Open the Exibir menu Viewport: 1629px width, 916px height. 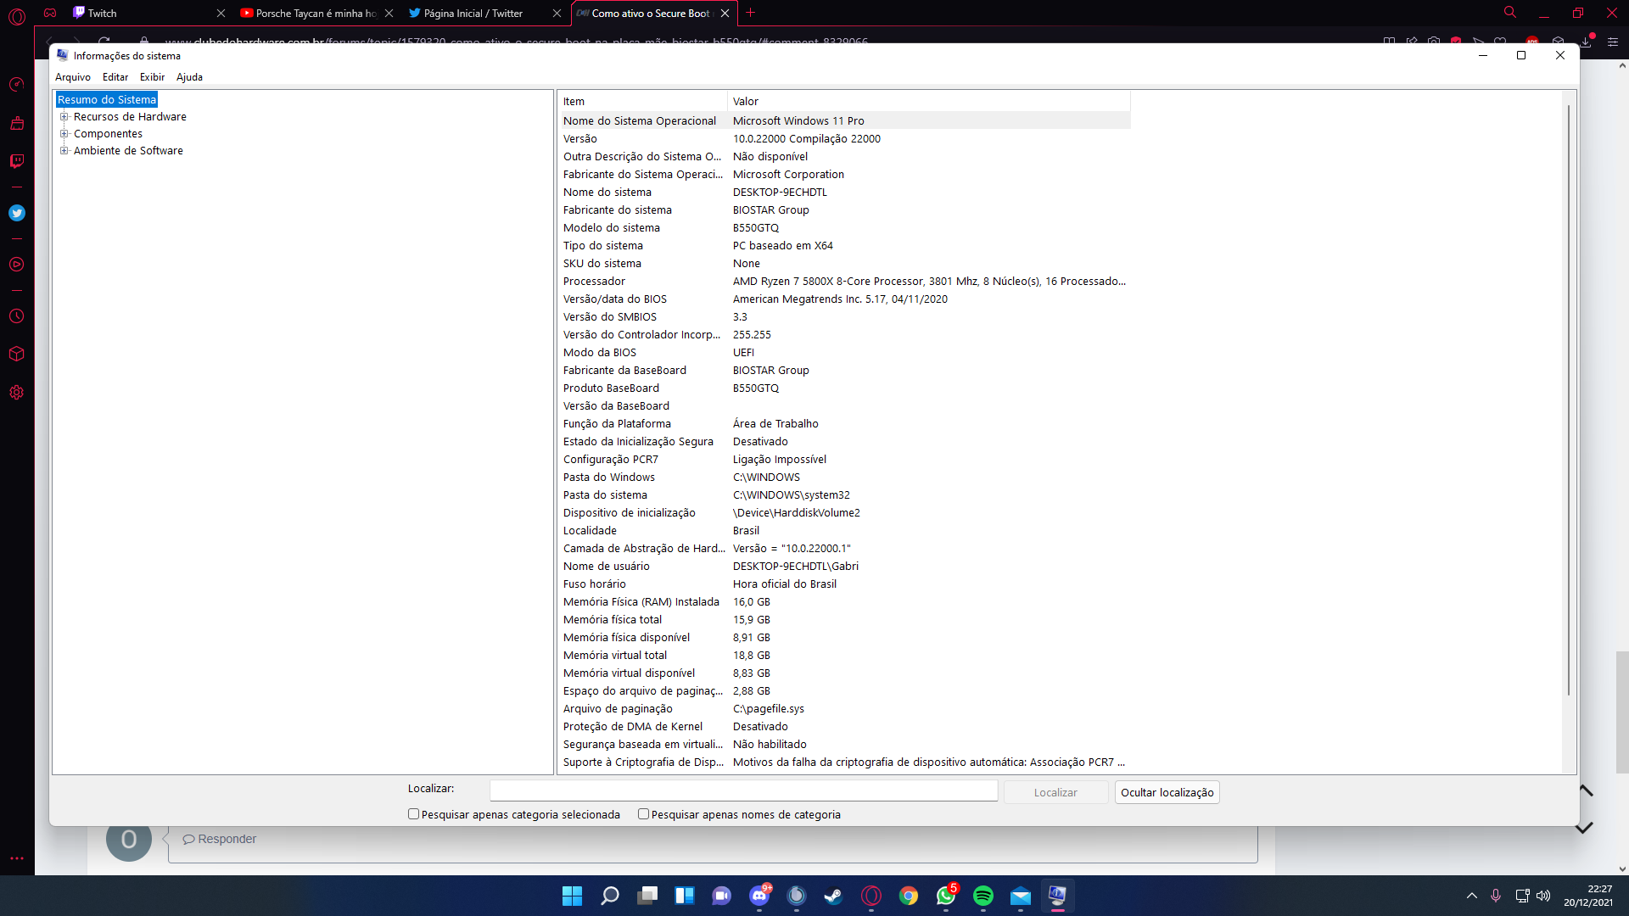coord(152,77)
